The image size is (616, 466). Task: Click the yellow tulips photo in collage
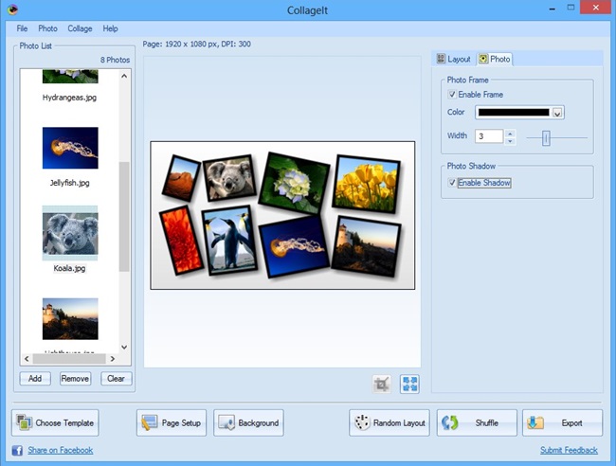366,184
